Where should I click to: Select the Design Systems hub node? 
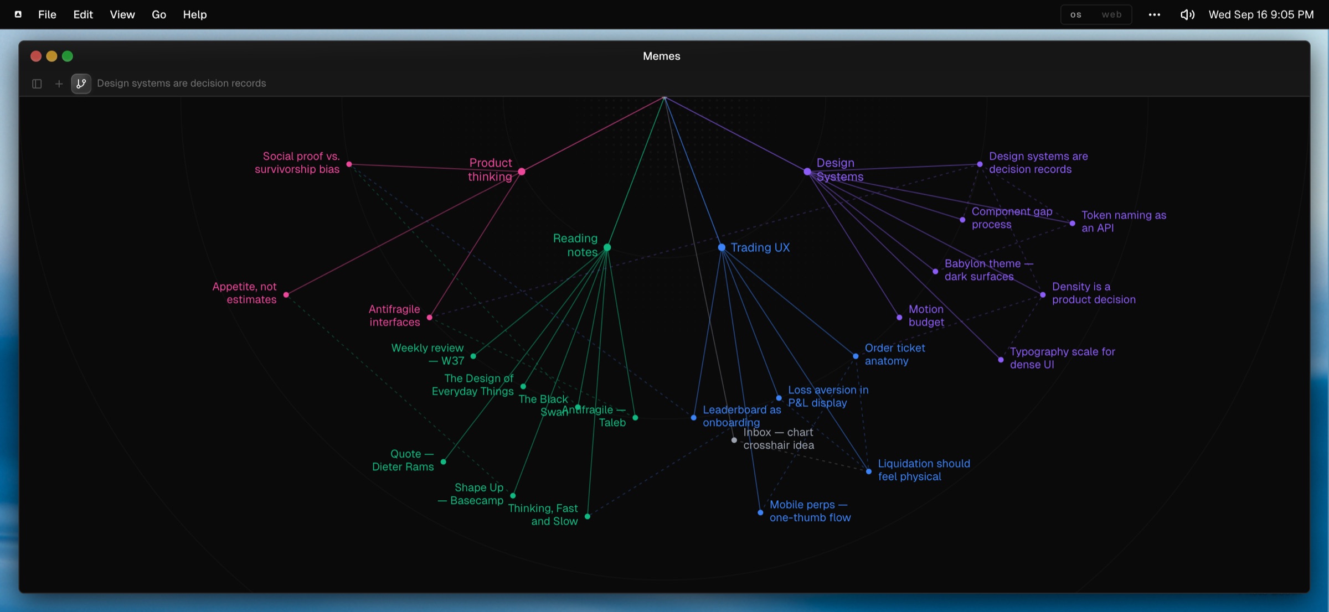[807, 172]
